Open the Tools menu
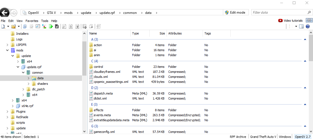This screenshot has width=313, height=139. (x=44, y=21)
